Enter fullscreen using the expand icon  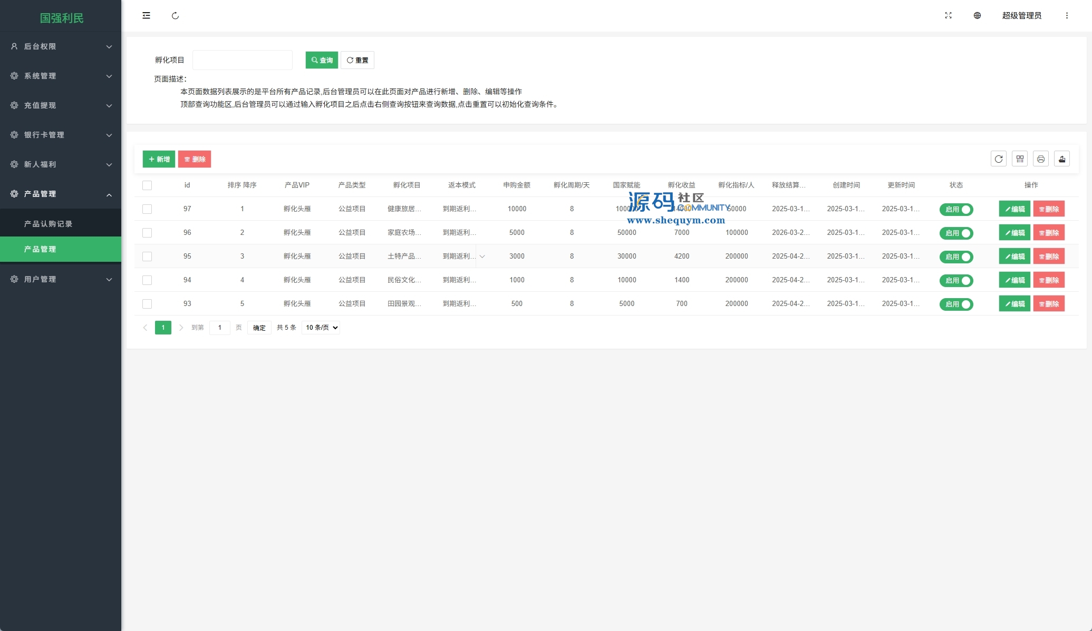click(948, 16)
